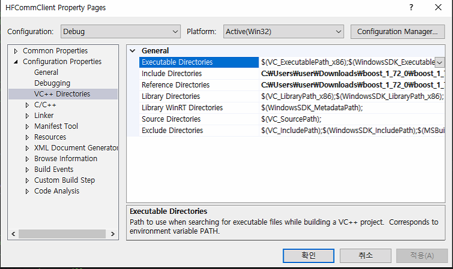Click the tree scrollbar right arrow
453x269 pixels.
pos(113,234)
